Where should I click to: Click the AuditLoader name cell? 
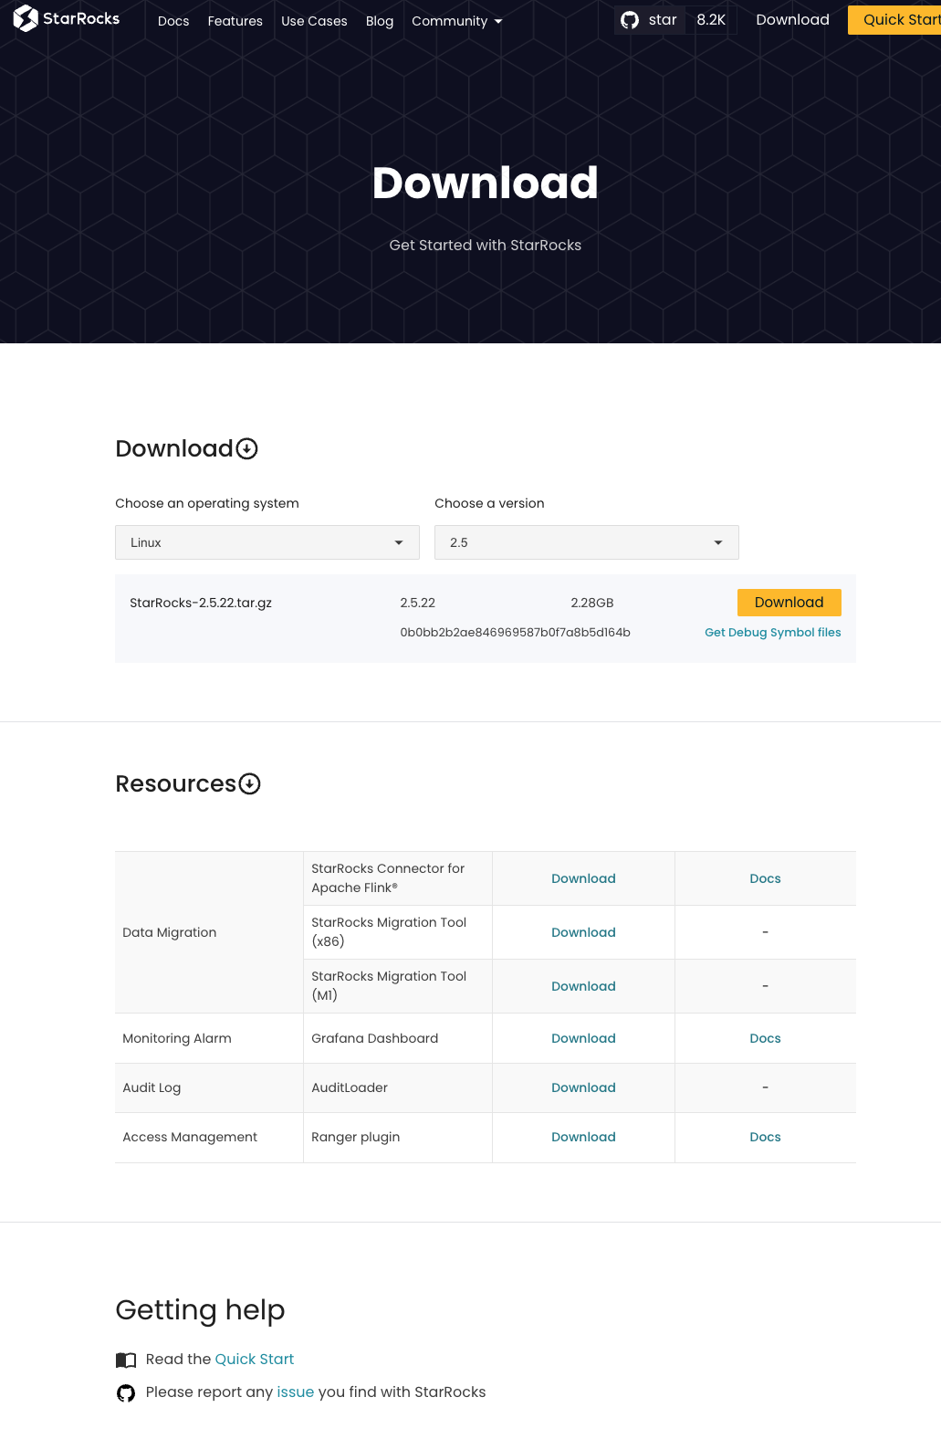tap(398, 1087)
